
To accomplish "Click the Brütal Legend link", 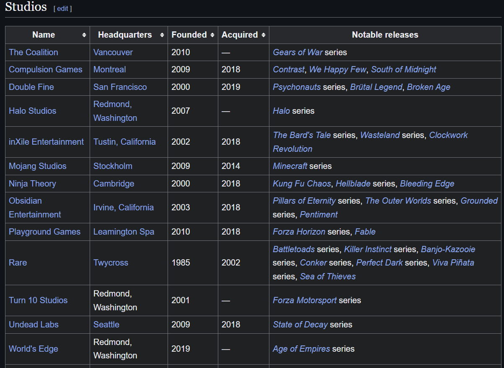I will point(377,87).
